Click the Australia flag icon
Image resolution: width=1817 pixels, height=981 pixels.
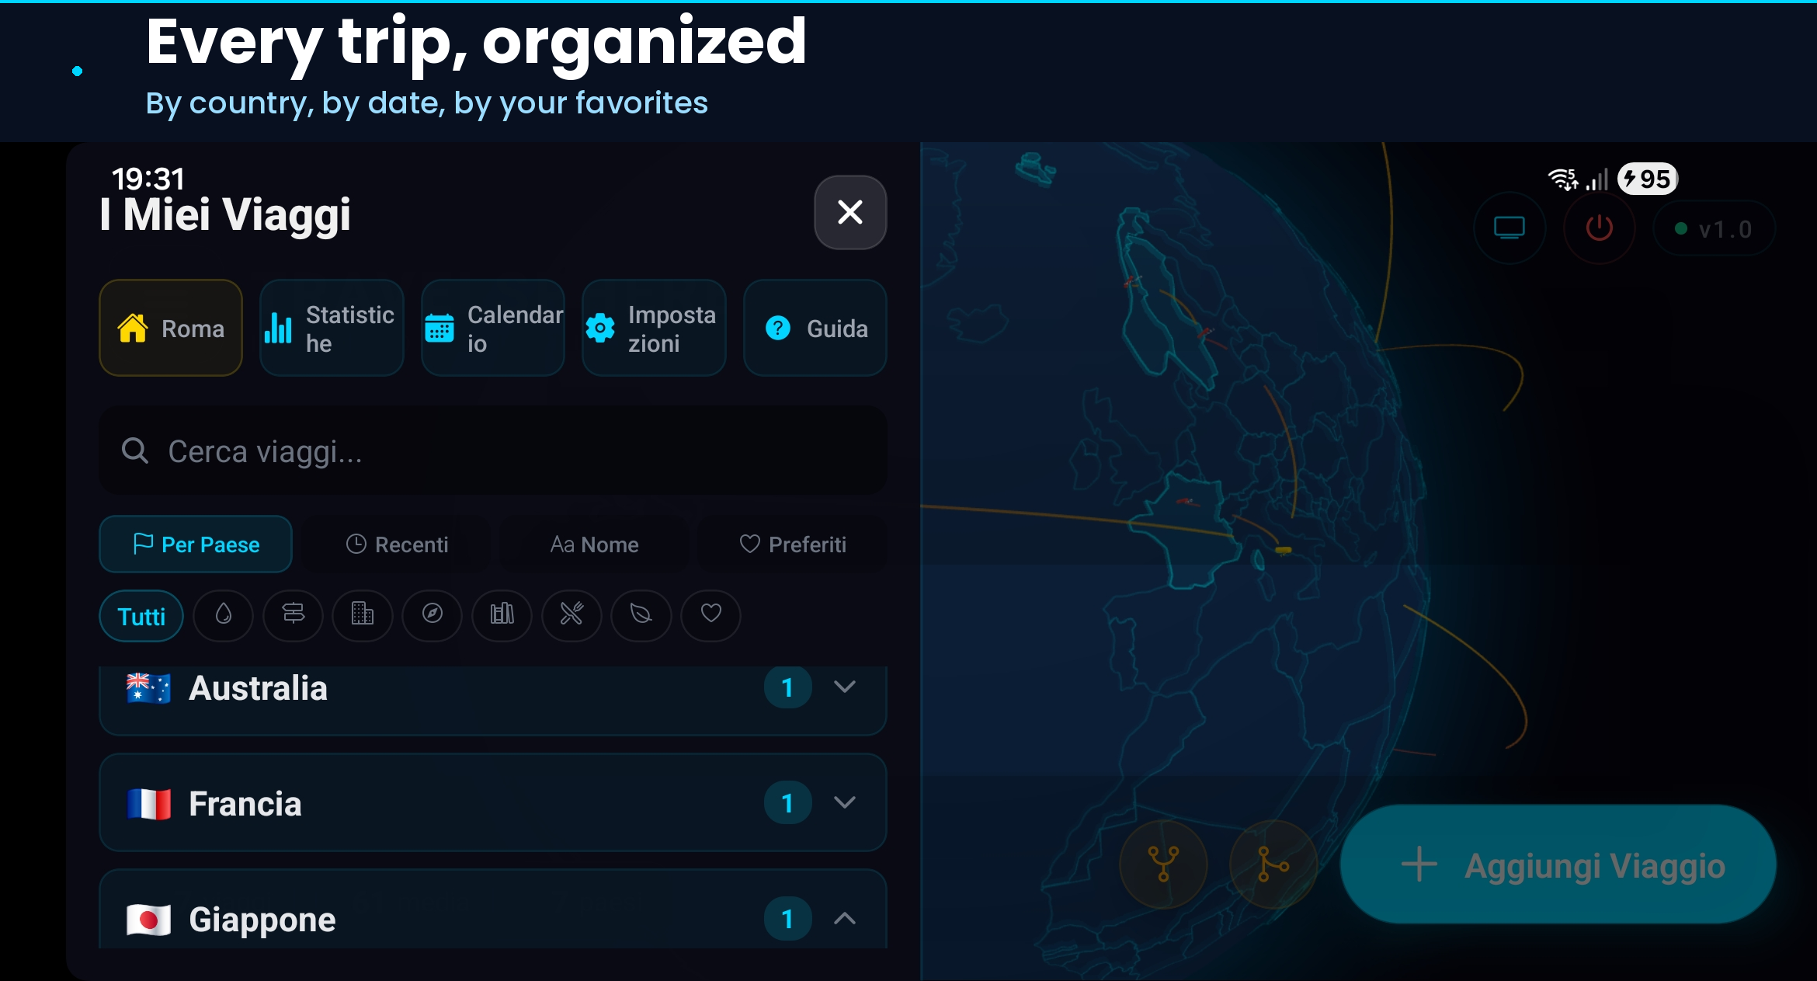pos(148,688)
